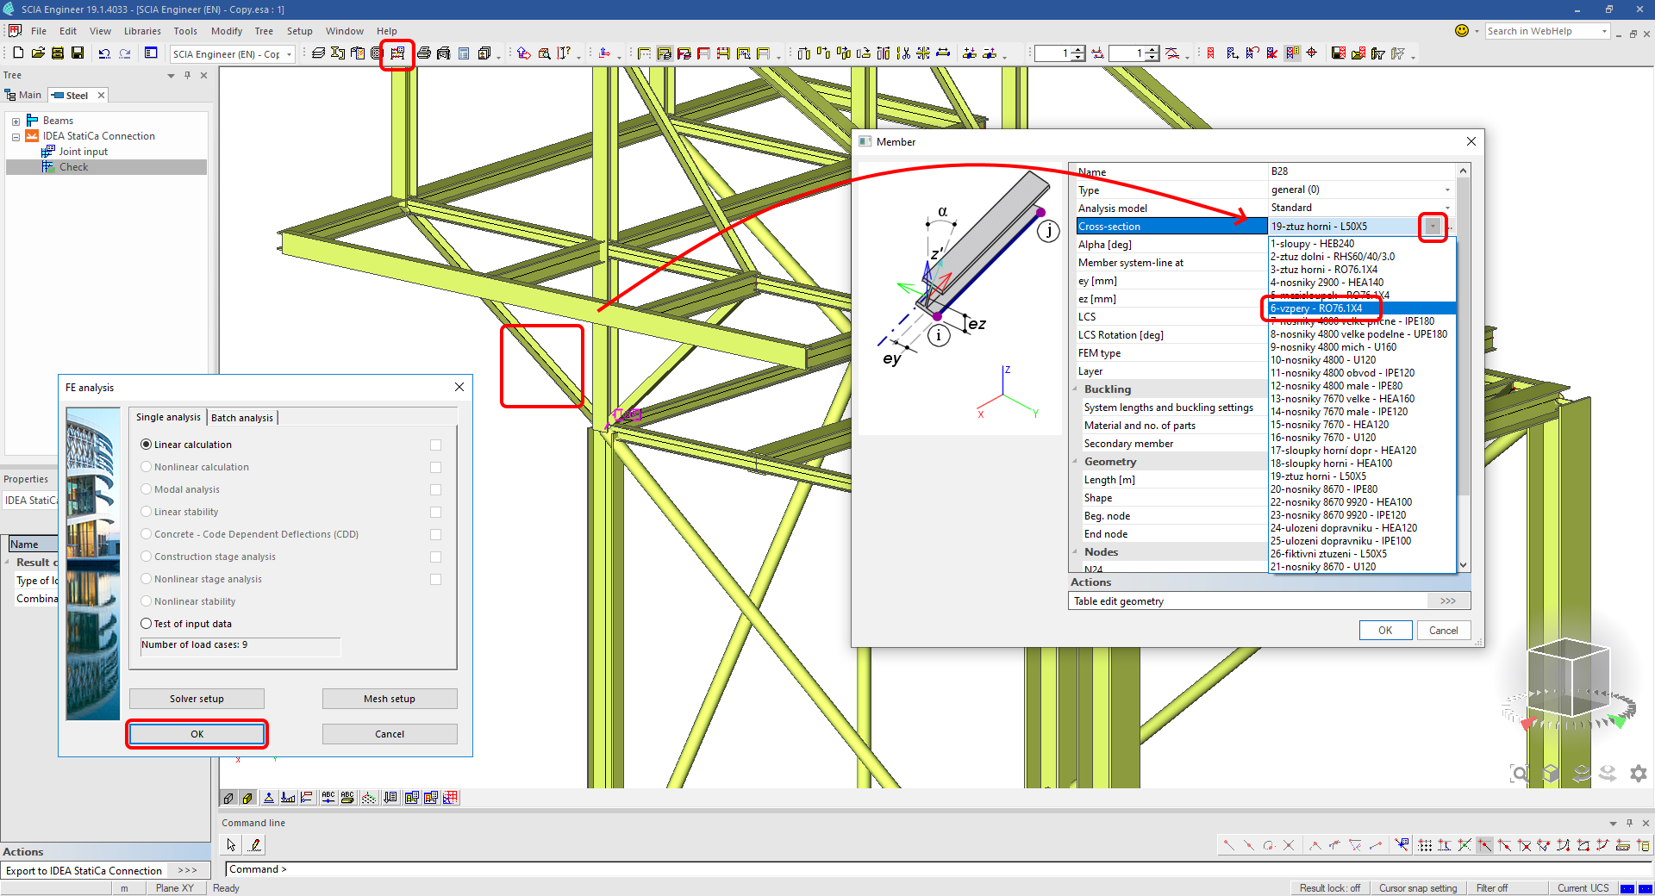
Task: Select the Linear calculation radio button
Action: pos(147,445)
